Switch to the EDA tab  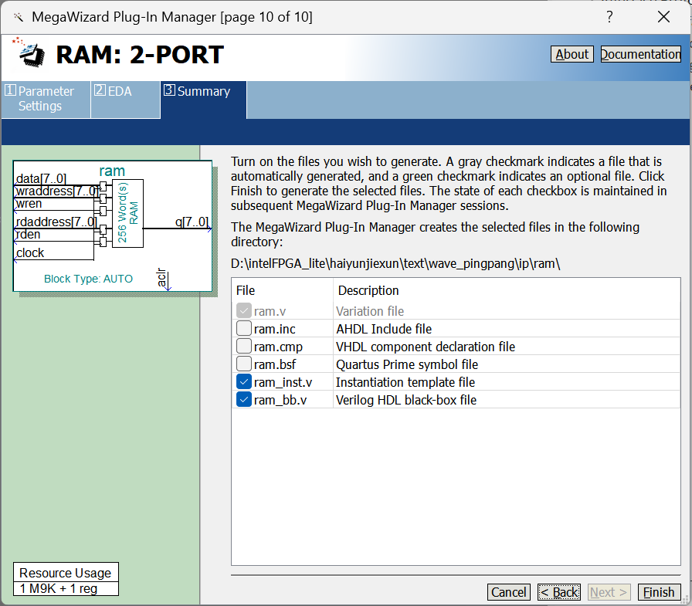(x=126, y=100)
